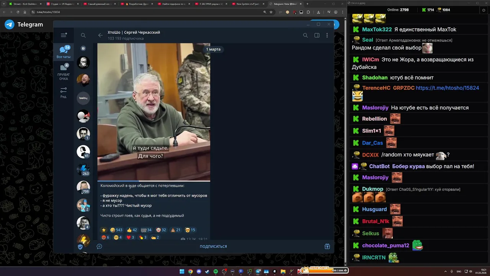Reload the browser page
This screenshot has width=490, height=276.
coord(18,12)
